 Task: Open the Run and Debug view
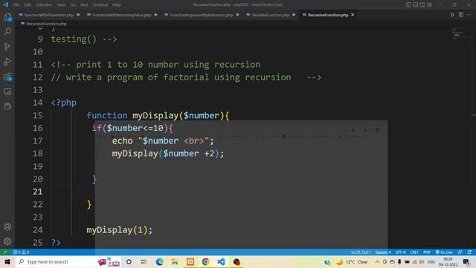click(7, 61)
